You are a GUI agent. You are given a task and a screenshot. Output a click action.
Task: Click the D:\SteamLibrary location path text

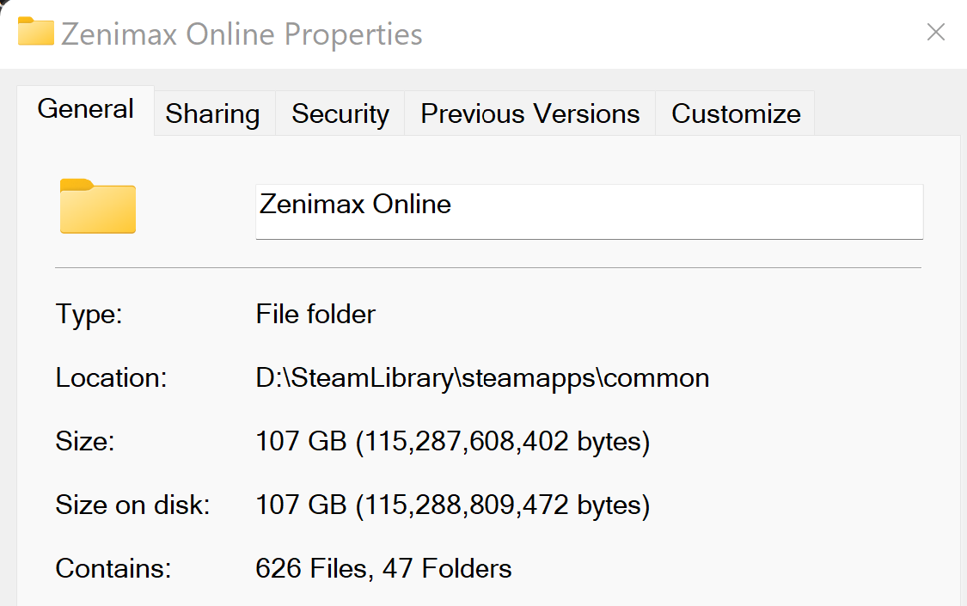[482, 378]
